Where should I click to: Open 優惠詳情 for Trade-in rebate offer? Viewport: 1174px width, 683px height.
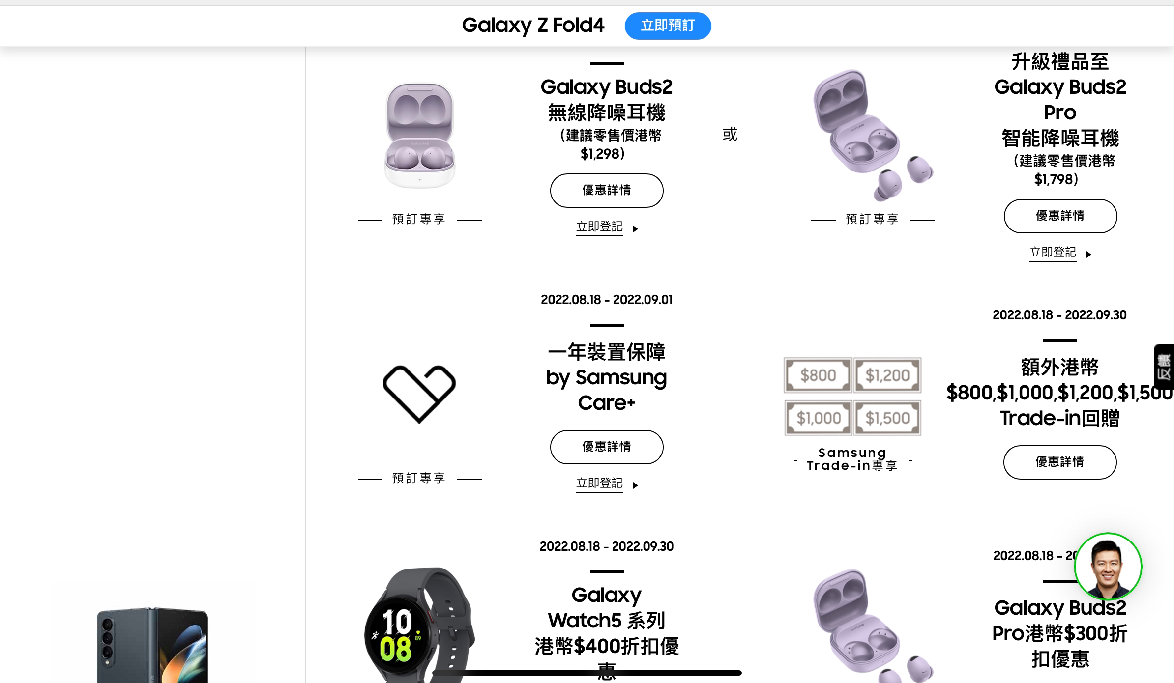click(x=1060, y=462)
